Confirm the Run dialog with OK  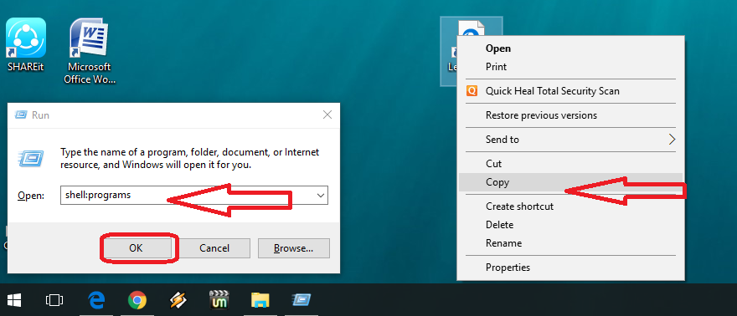point(136,248)
